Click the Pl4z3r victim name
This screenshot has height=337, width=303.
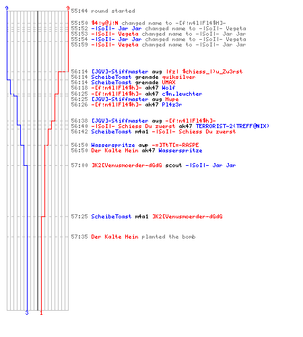tap(172, 104)
